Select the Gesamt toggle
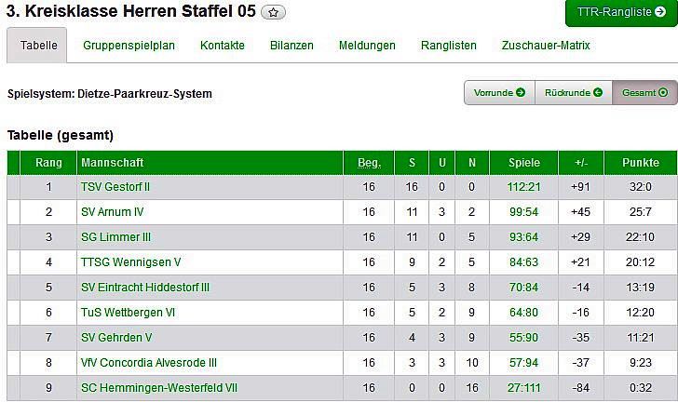 [x=644, y=93]
